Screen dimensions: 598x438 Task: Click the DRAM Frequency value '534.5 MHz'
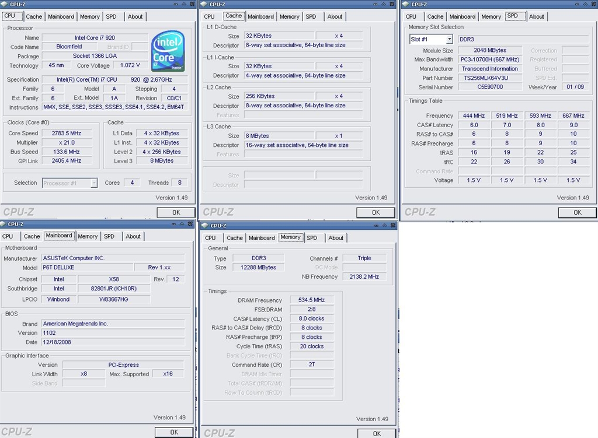[312, 300]
